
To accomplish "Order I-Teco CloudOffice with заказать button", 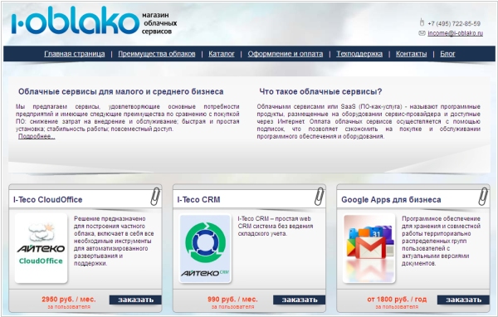I will coord(135,300).
